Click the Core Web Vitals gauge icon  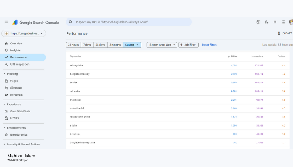tap(6, 111)
